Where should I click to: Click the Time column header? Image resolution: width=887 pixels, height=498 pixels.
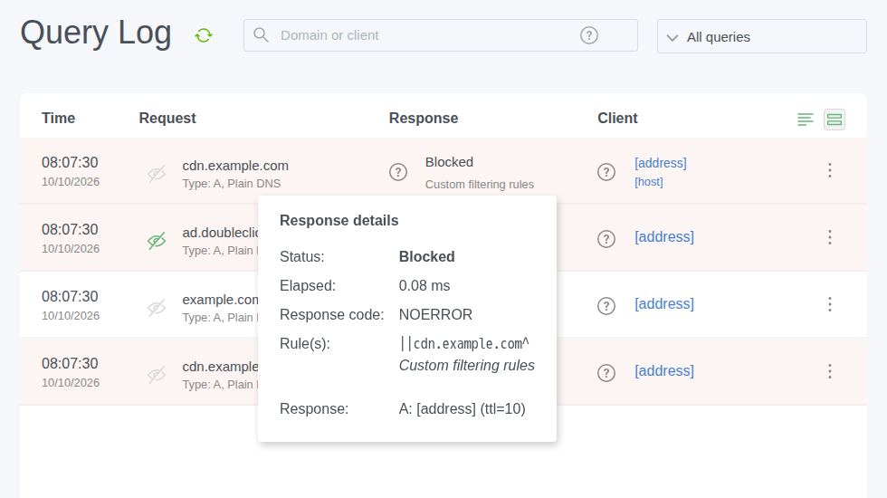coord(58,118)
